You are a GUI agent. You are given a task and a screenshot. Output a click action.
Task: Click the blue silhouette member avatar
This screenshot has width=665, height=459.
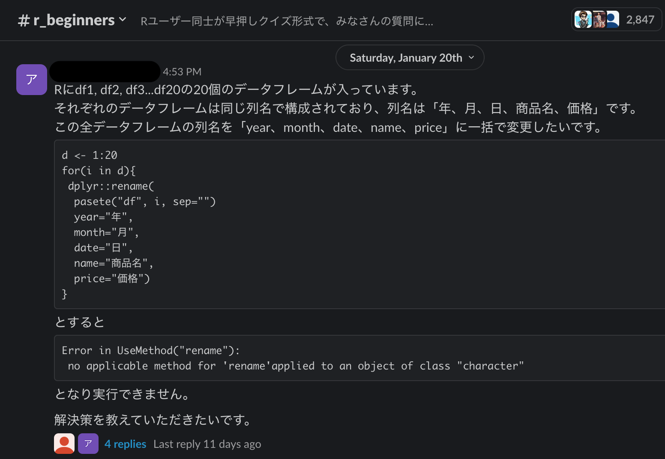pyautogui.click(x=612, y=20)
